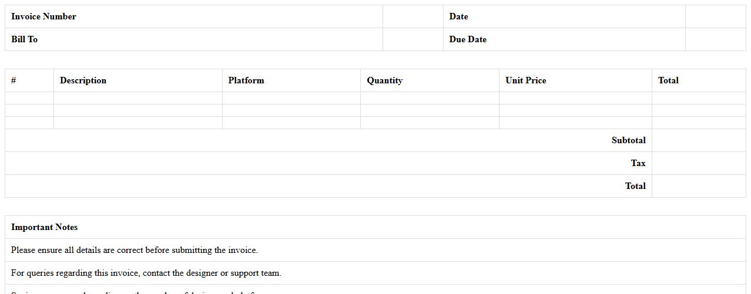Click the Due Date label
This screenshot has width=751, height=294.
(468, 39)
